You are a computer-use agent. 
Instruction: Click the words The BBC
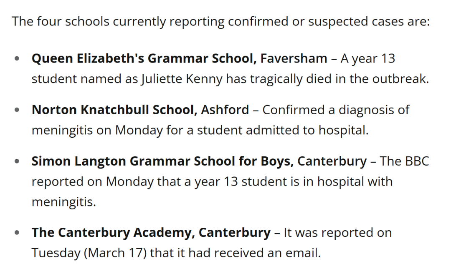pos(404,161)
